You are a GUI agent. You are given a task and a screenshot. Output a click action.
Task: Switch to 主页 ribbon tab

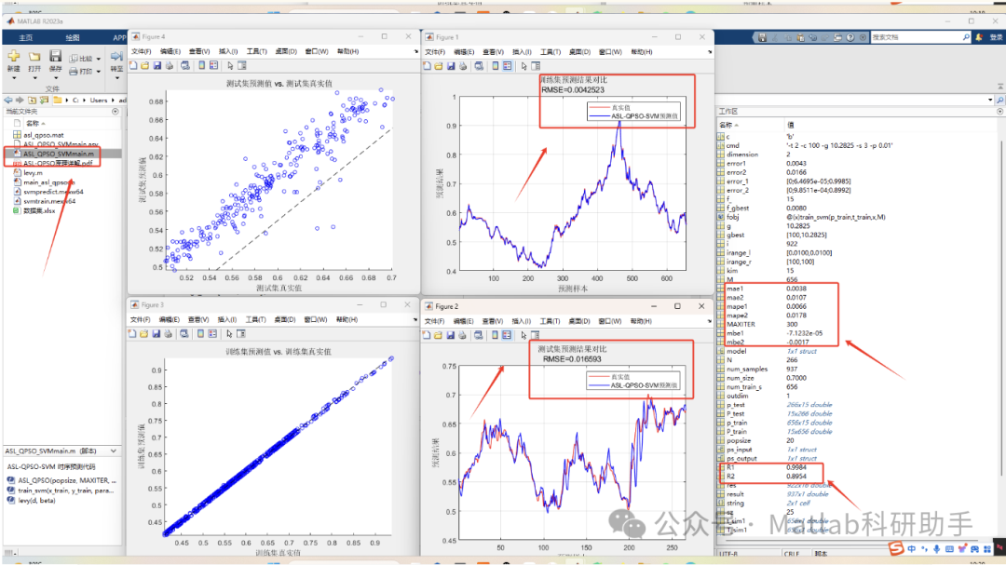point(26,38)
